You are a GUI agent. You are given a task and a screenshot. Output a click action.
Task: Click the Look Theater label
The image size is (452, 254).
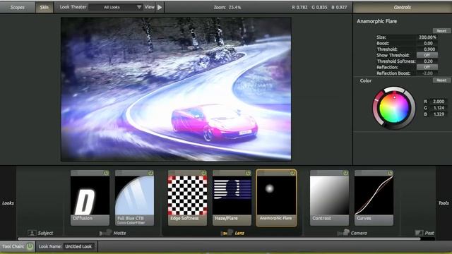click(x=73, y=7)
